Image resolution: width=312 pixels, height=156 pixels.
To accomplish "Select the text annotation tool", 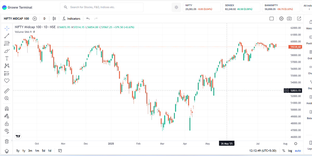I will tap(7, 58).
